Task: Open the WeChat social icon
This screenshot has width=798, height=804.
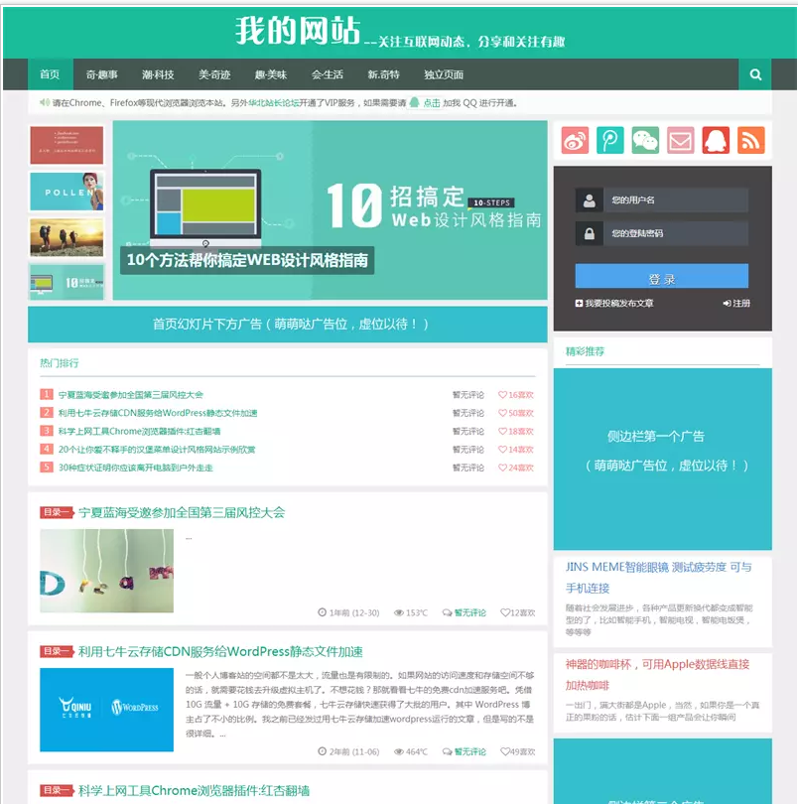Action: pos(645,141)
